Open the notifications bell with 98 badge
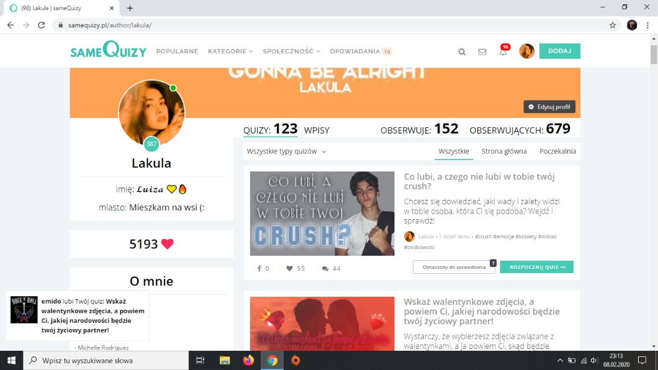658x370 pixels. pos(503,52)
